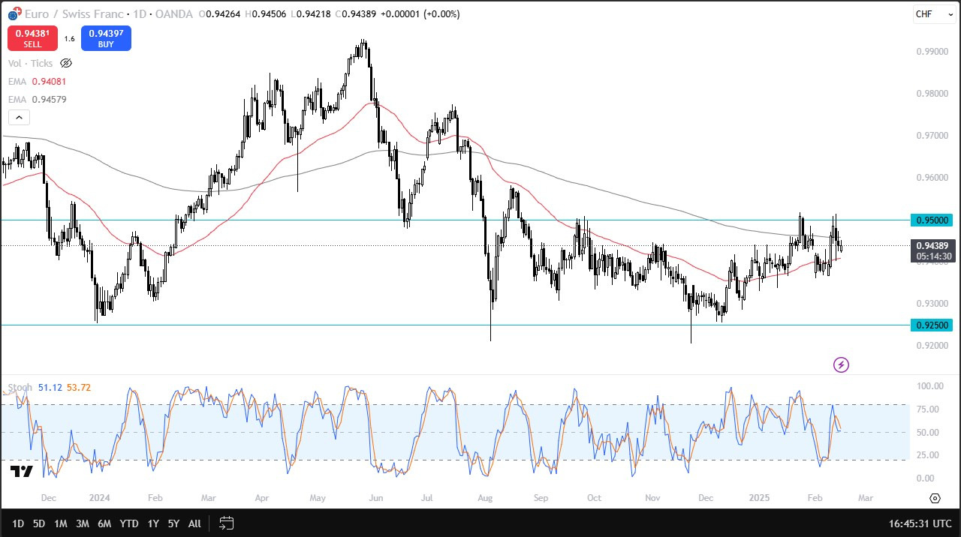Toggle visibility of Vol Ticks indicator

click(66, 64)
